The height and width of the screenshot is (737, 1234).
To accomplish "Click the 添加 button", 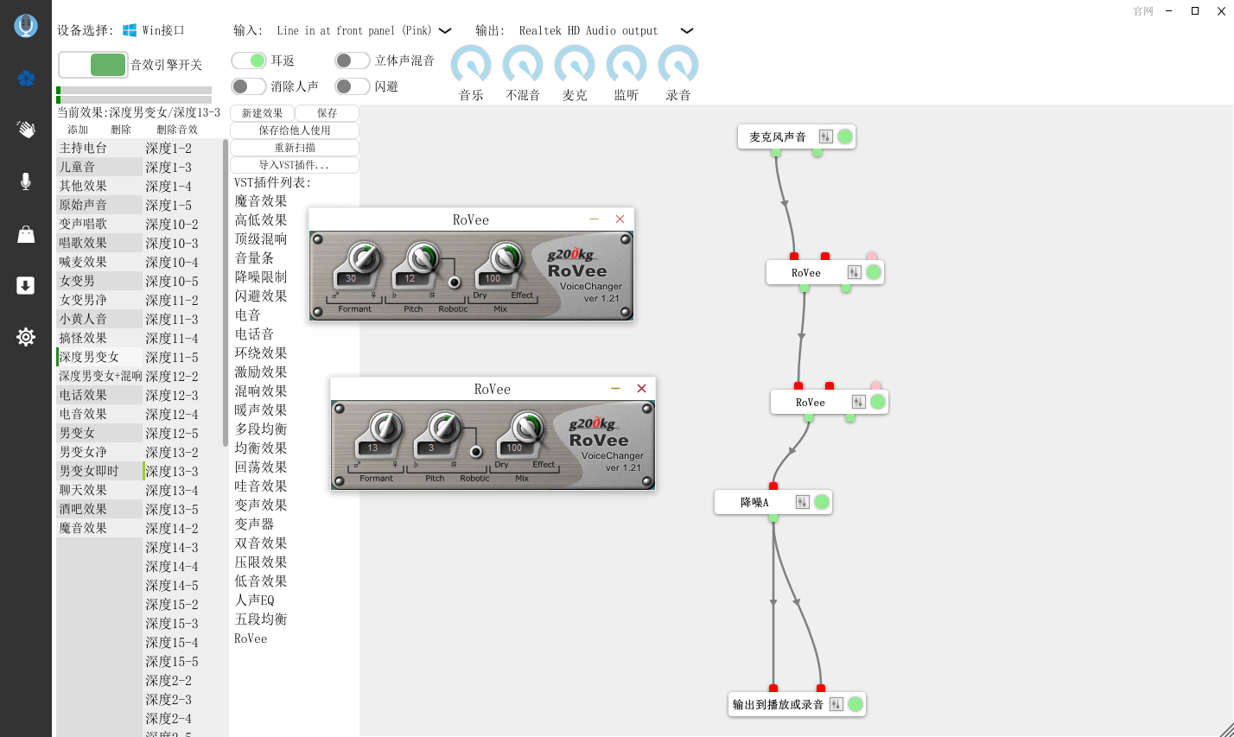I will [x=78, y=130].
